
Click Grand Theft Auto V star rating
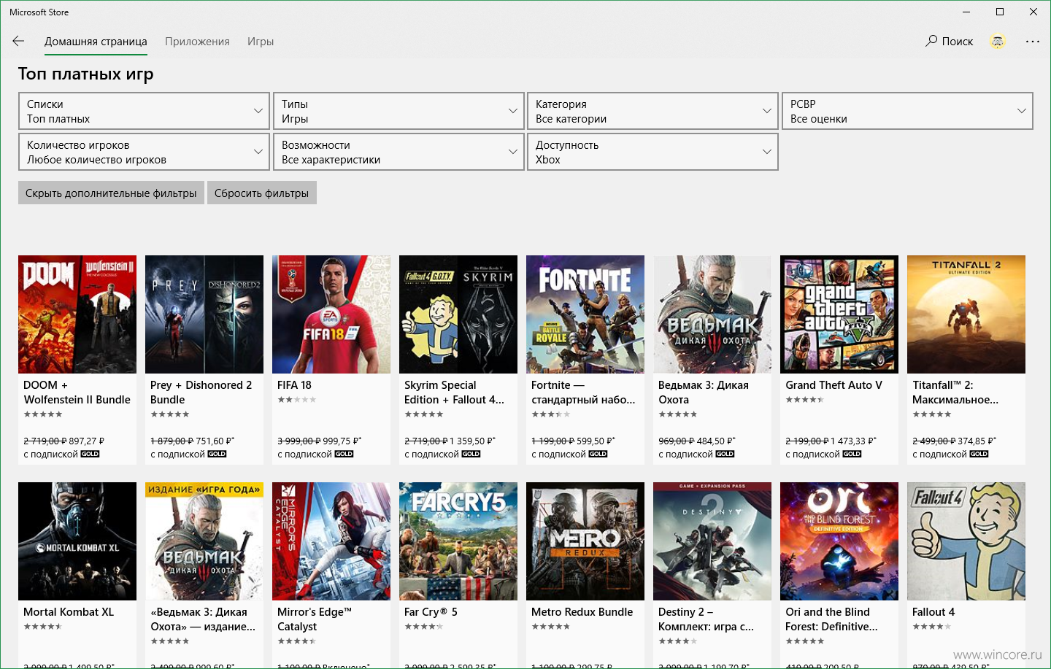click(x=805, y=400)
